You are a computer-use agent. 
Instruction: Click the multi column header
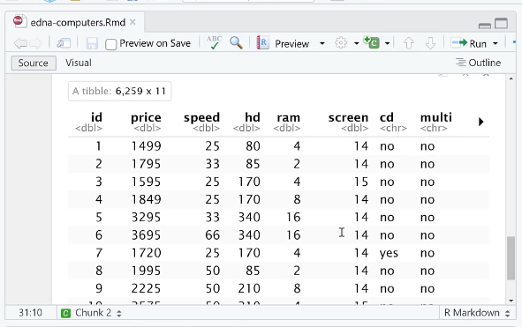436,117
